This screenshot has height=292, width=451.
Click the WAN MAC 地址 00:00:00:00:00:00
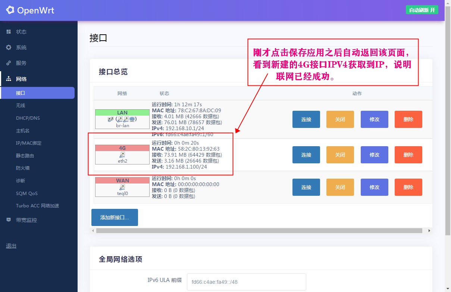tap(186, 184)
